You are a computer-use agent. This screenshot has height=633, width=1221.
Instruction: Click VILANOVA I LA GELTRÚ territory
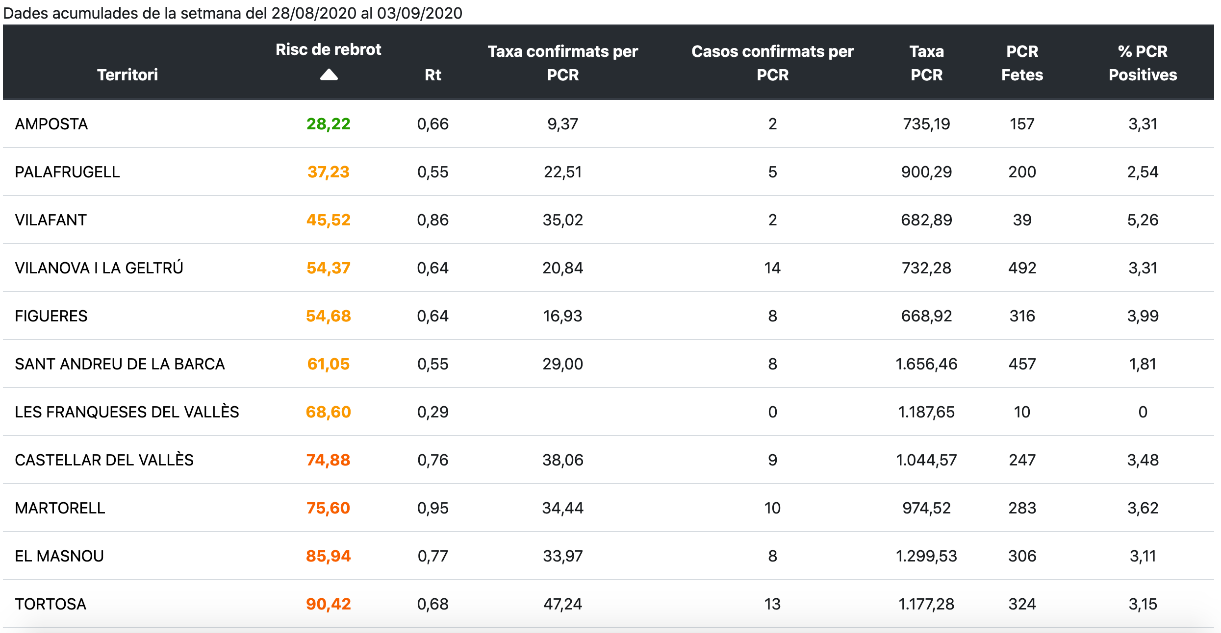coord(99,268)
